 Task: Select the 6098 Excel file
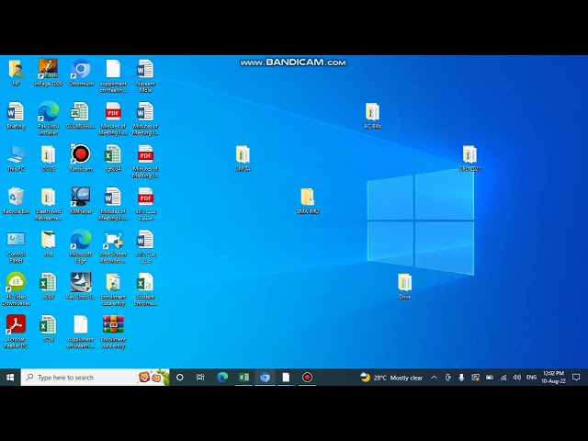pyautogui.click(x=48, y=287)
